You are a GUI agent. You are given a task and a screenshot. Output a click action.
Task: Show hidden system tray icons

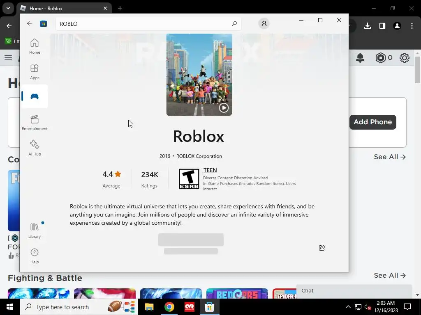[348, 307]
